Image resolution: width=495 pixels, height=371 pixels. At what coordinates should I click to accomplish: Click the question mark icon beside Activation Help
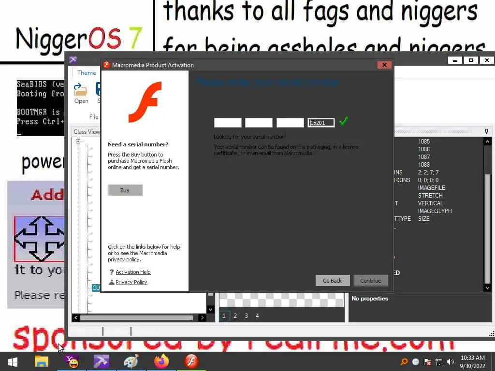[x=112, y=272]
